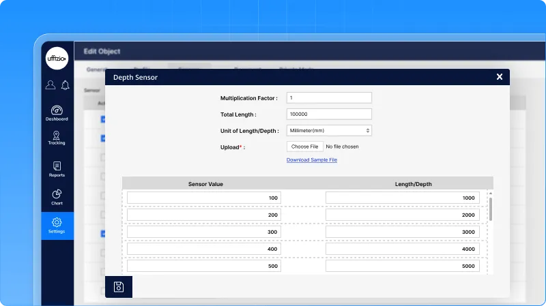Viewport: 546px width, 306px height.
Task: Open the Download Sample File link
Action: coord(311,160)
